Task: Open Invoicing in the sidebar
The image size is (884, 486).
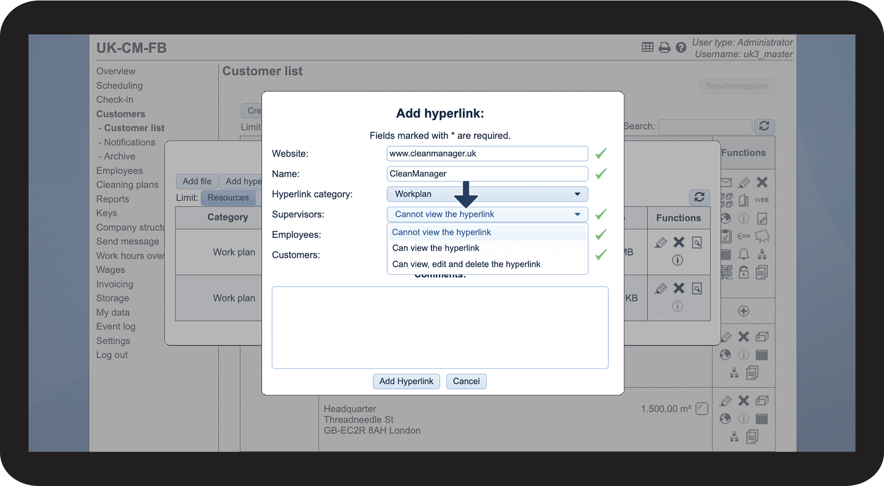Action: (115, 284)
